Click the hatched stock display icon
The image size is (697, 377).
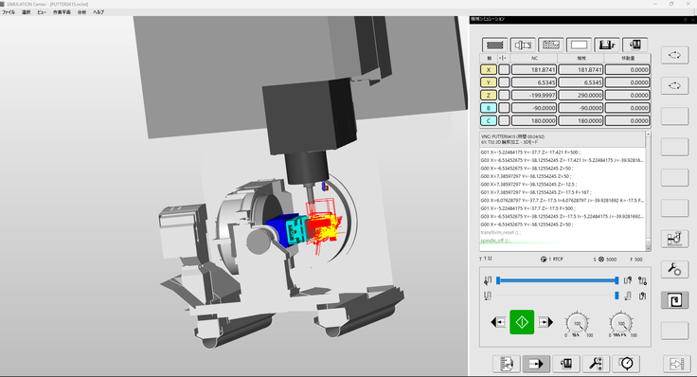[551, 45]
